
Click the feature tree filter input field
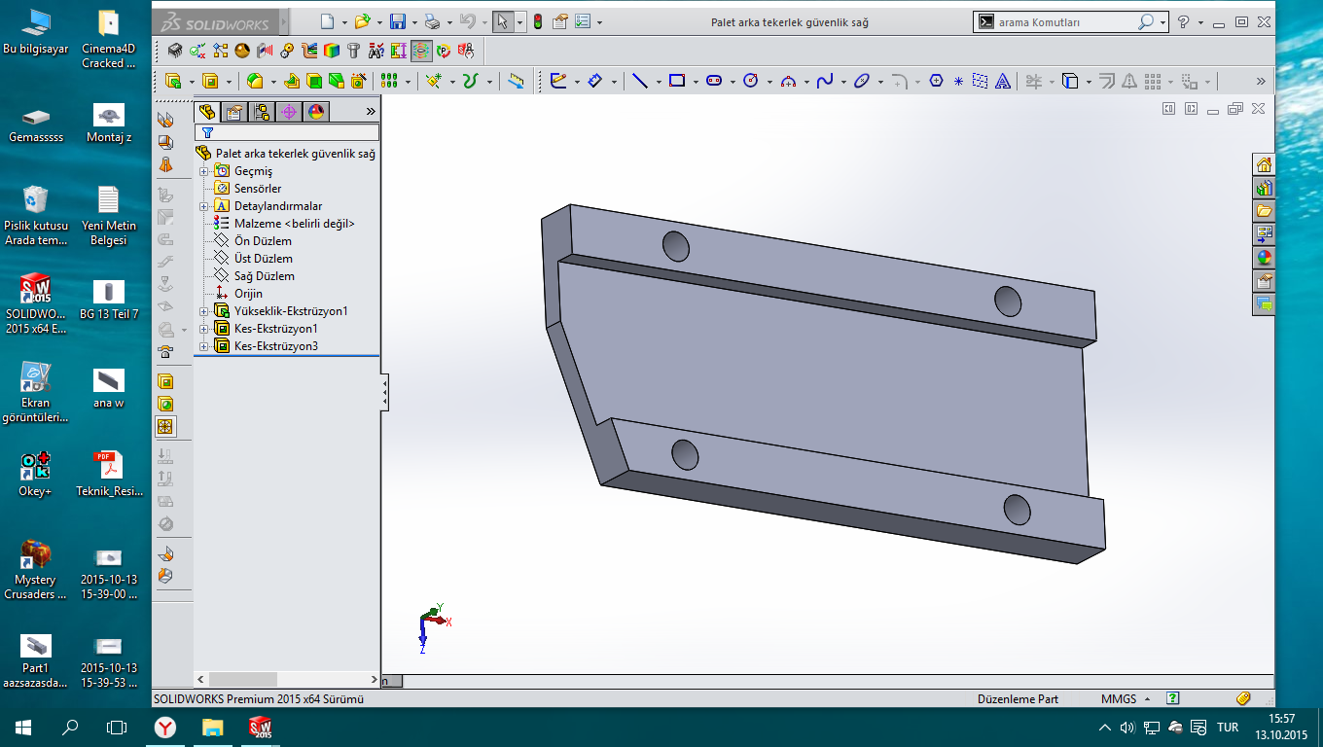287,132
